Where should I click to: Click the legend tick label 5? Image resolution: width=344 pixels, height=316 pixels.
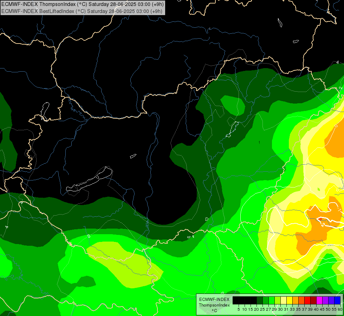coord(239,309)
